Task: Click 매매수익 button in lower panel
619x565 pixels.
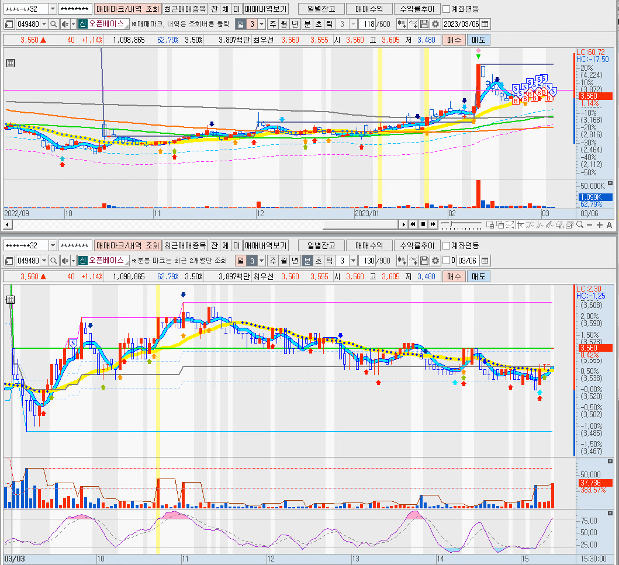Action: (x=369, y=245)
